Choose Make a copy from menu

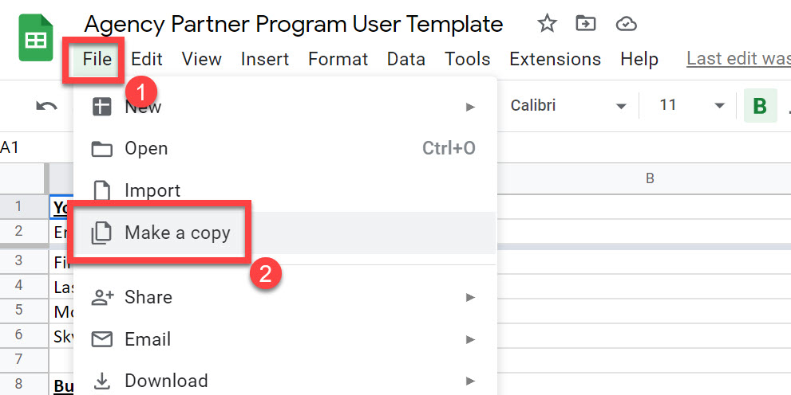pyautogui.click(x=177, y=233)
